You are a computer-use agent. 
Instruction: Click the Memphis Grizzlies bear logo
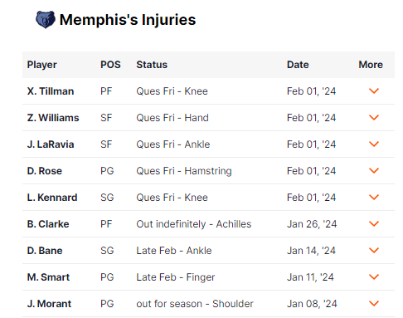[x=46, y=20]
